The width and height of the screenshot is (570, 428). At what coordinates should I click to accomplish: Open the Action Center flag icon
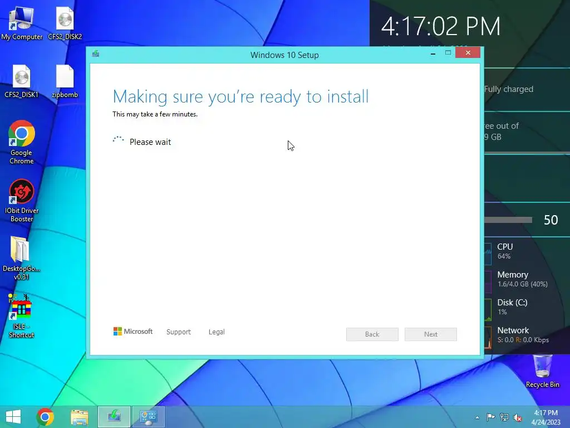click(x=490, y=417)
